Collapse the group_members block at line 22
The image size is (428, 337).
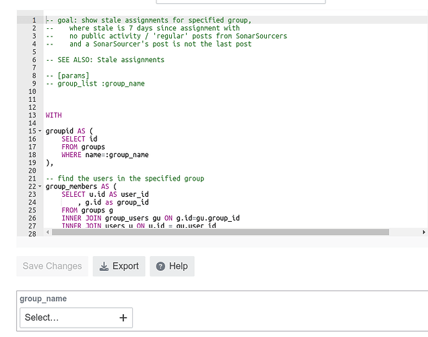40,187
